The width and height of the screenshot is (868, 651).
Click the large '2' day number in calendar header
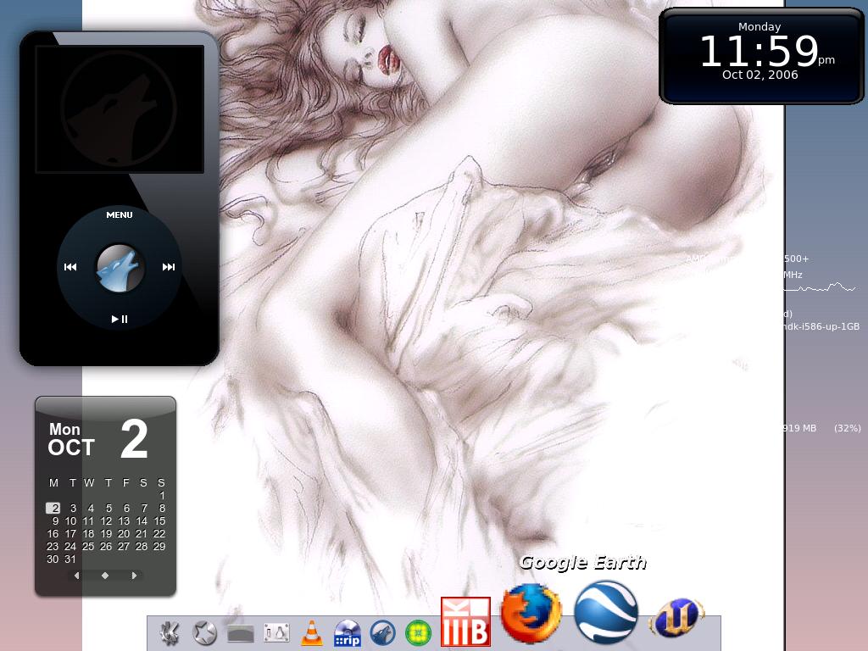[x=135, y=438]
